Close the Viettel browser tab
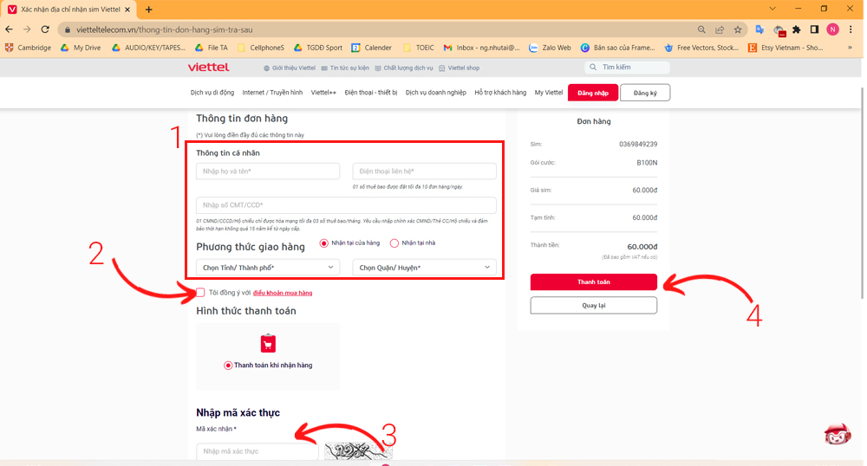The width and height of the screenshot is (867, 466). click(127, 10)
